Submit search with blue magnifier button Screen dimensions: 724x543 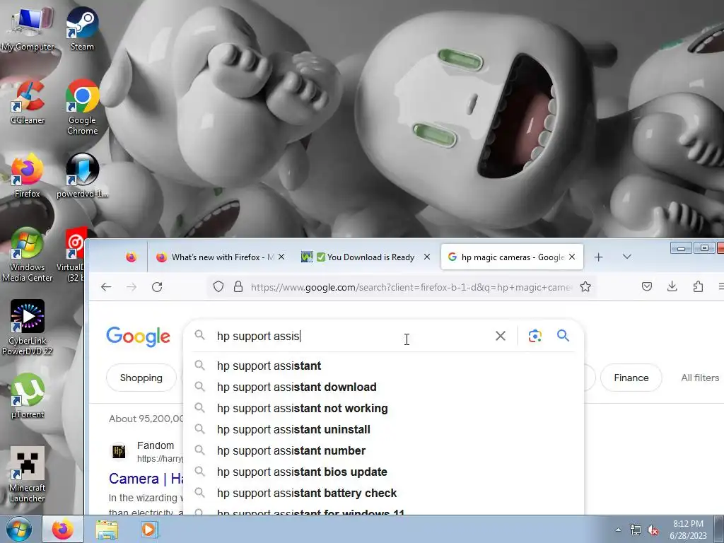click(x=563, y=336)
